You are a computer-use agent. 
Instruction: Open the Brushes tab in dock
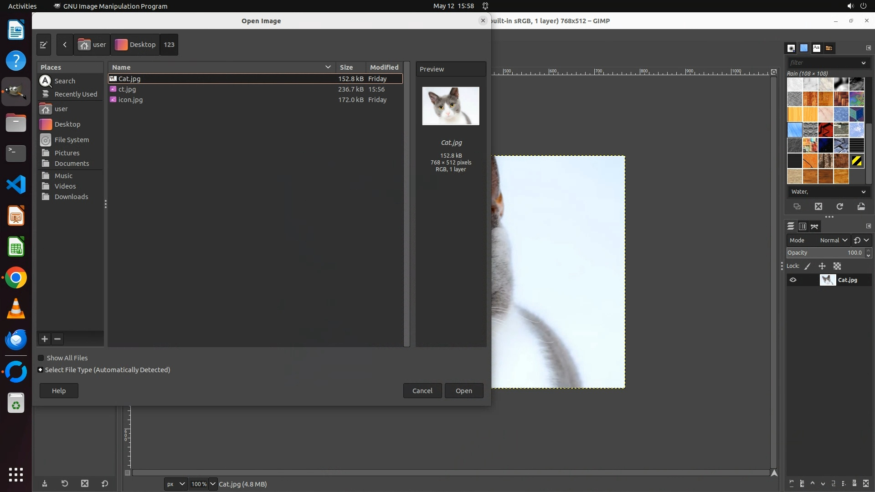pyautogui.click(x=791, y=48)
